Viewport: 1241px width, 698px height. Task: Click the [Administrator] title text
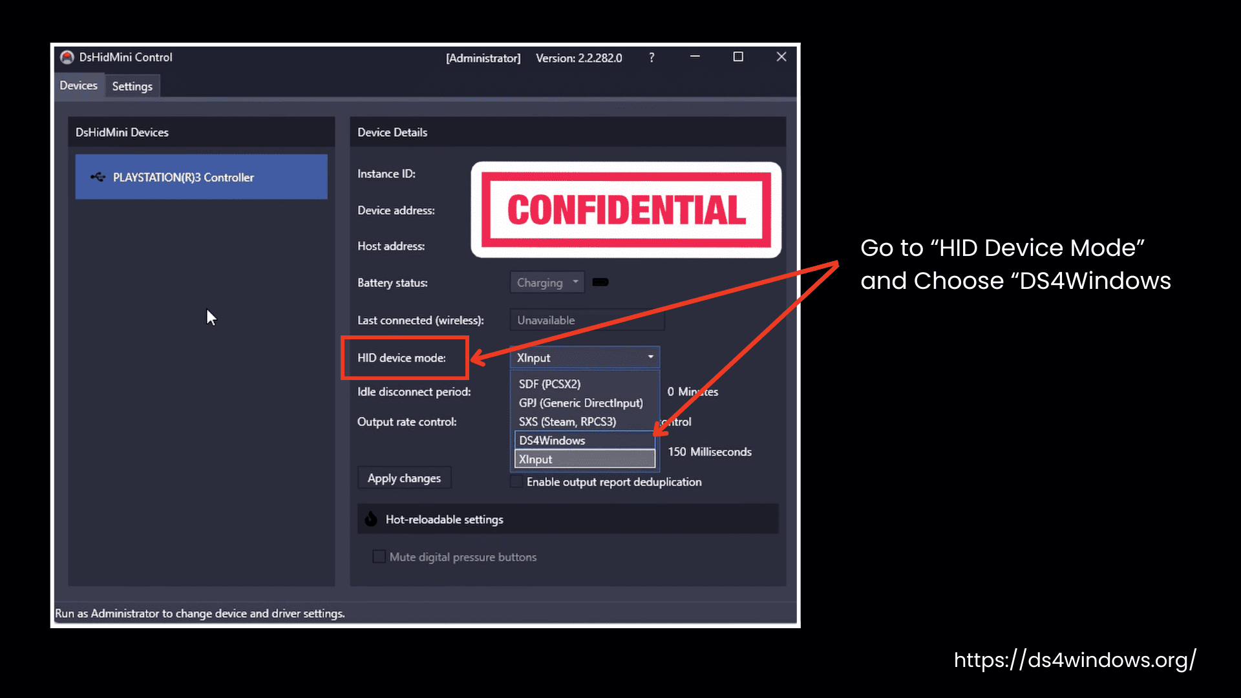pyautogui.click(x=483, y=58)
